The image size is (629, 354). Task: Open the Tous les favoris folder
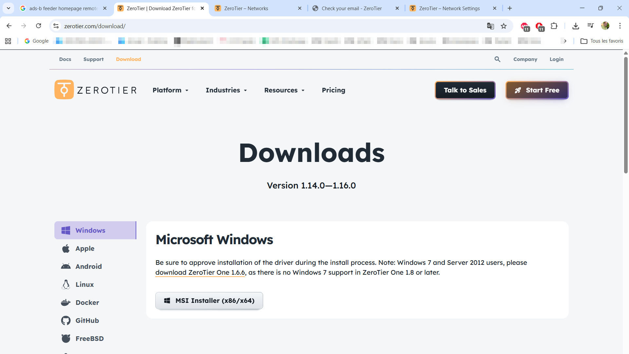(602, 41)
